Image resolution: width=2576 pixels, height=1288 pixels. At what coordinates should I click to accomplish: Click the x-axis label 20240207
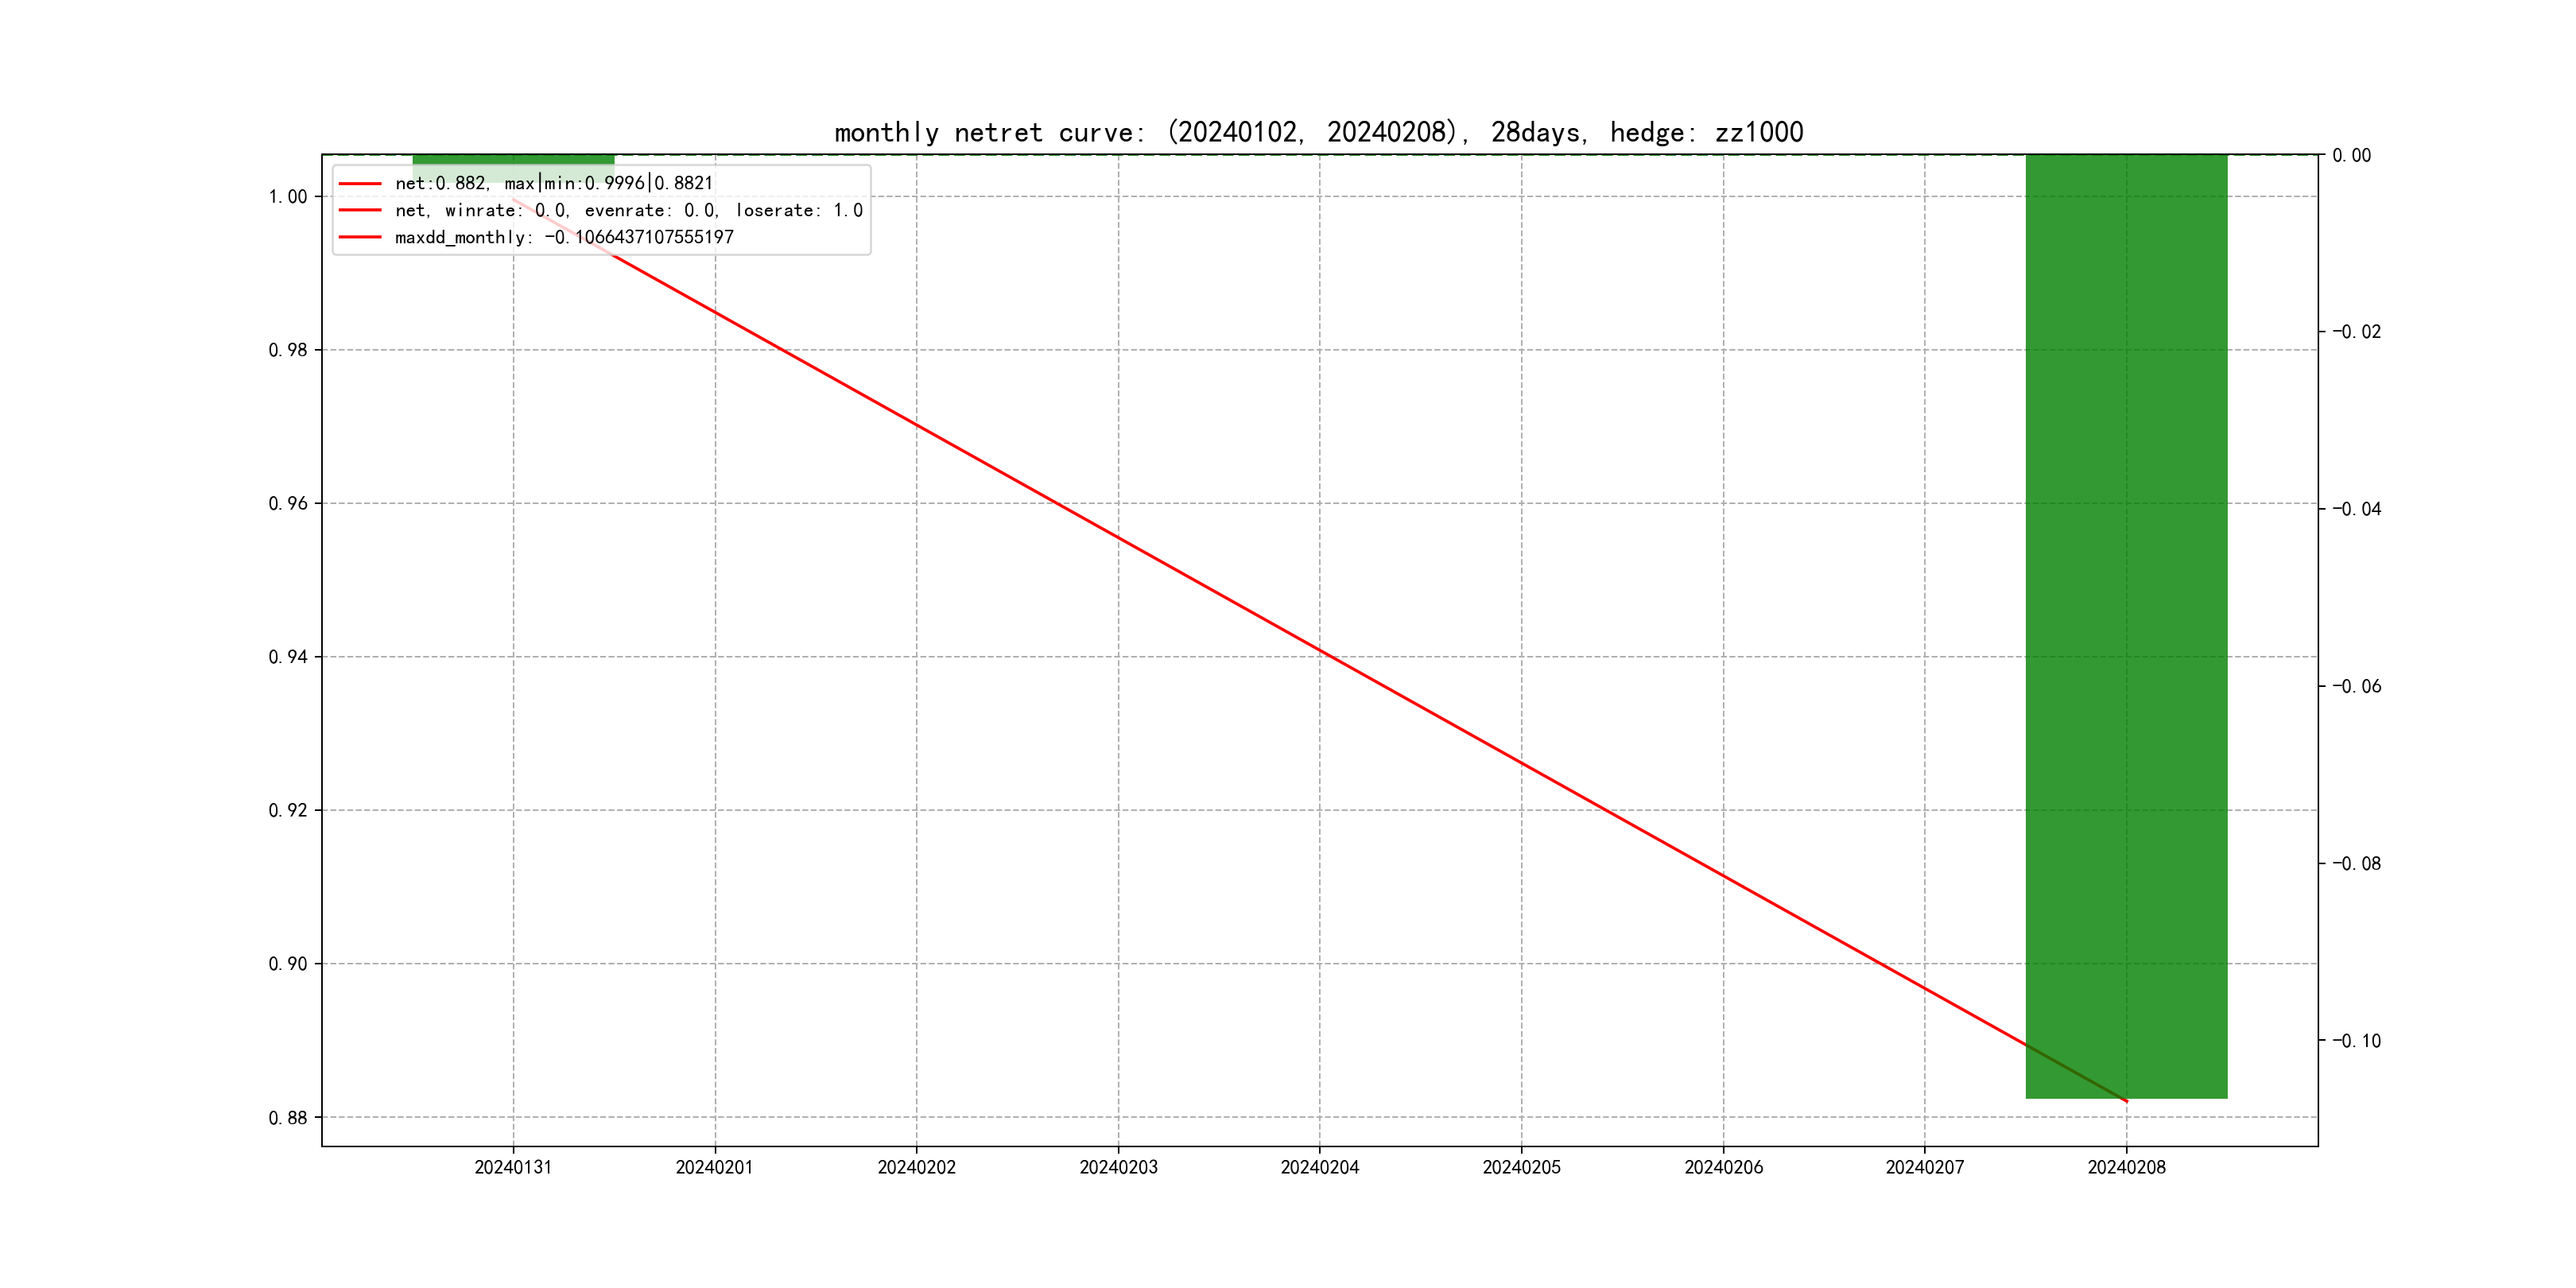click(1925, 1167)
